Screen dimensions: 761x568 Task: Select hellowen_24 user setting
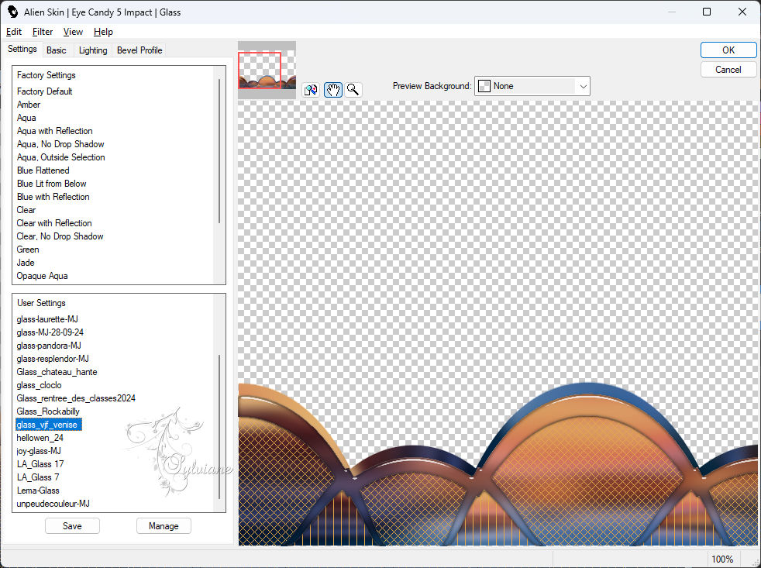(40, 437)
